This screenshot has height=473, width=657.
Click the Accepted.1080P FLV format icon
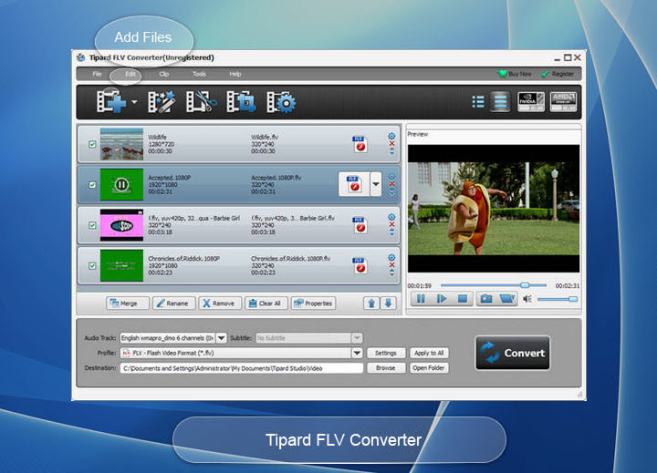click(354, 184)
